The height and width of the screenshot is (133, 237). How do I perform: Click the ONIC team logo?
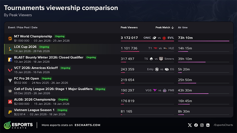coord(154,38)
